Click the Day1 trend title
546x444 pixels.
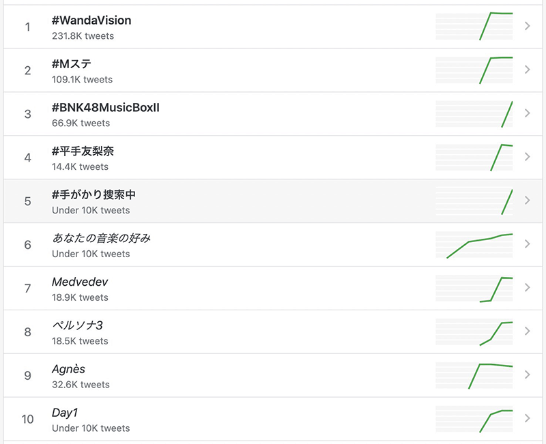[65, 413]
